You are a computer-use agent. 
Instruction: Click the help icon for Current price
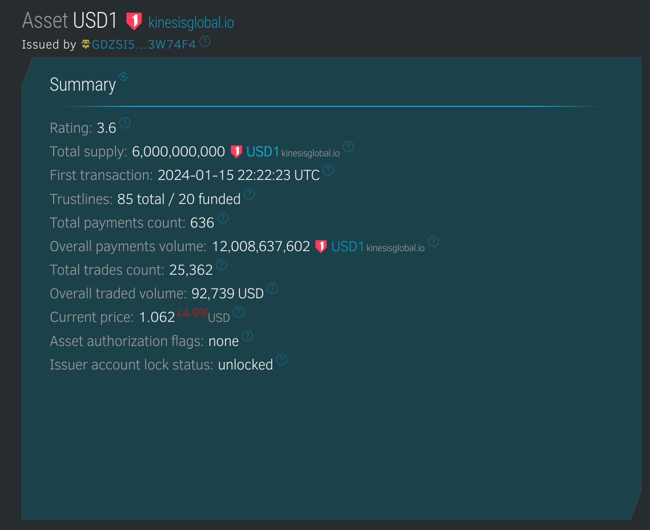[x=239, y=312]
